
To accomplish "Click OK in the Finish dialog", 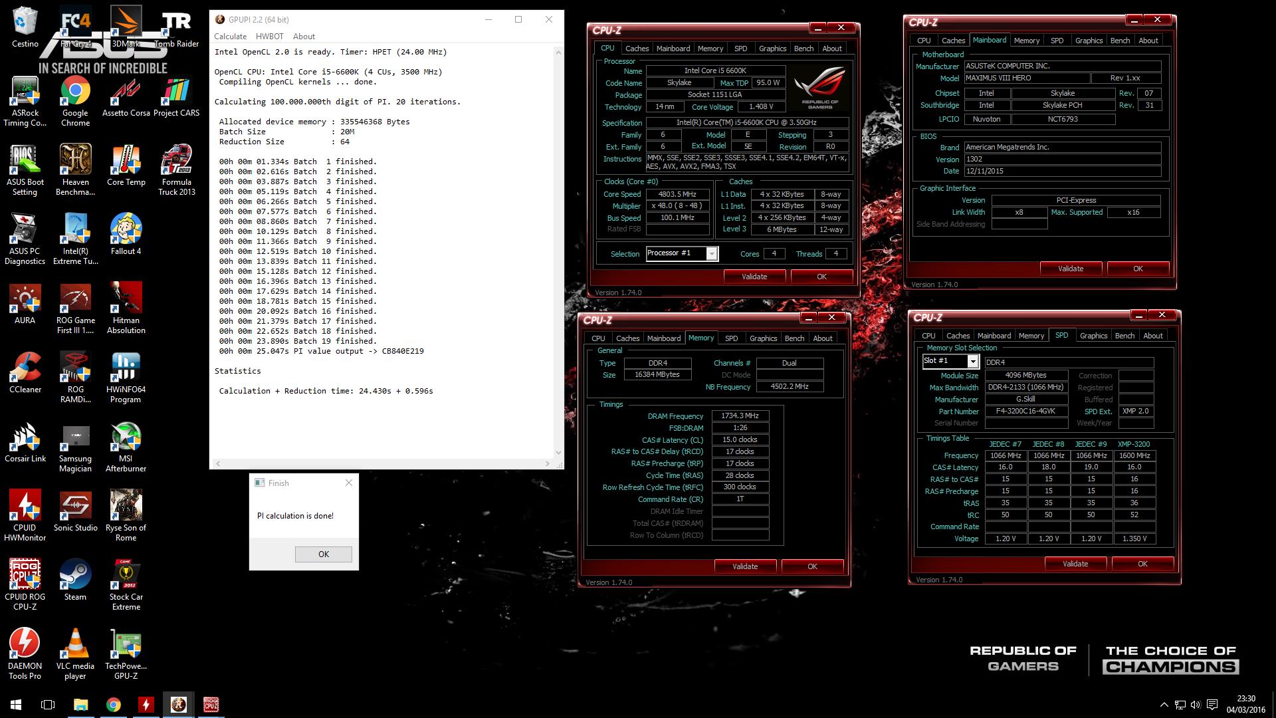I will [324, 554].
